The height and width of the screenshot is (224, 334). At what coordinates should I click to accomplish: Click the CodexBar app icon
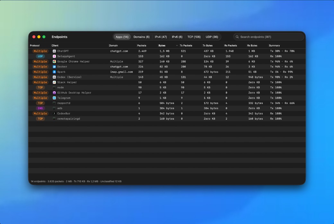54,114
